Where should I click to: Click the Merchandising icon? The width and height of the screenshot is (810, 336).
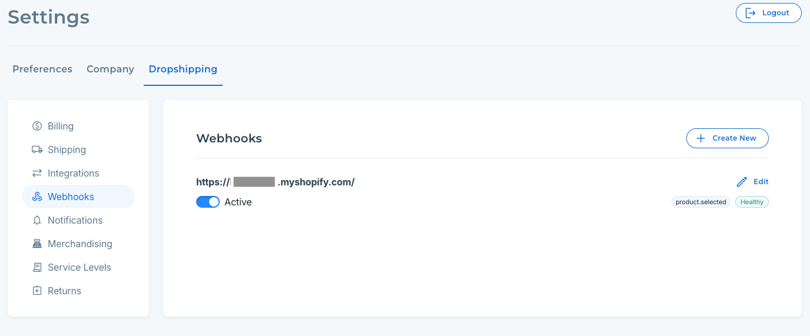point(37,244)
